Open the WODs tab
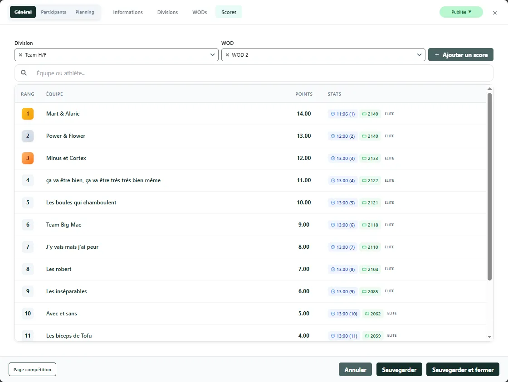Image resolution: width=508 pixels, height=382 pixels. pyautogui.click(x=200, y=12)
